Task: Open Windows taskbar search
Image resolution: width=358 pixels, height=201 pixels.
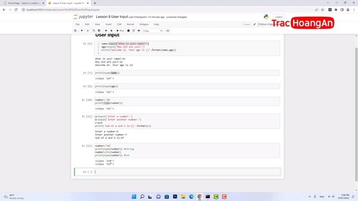Action: point(142,197)
